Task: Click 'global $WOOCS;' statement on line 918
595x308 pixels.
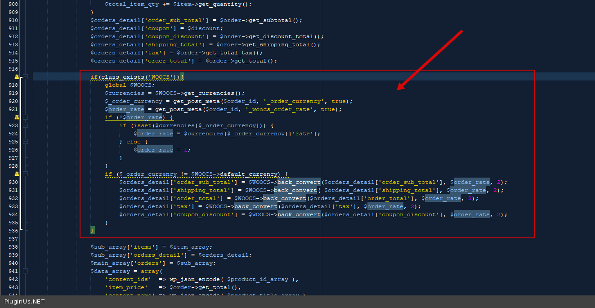Action: click(130, 85)
